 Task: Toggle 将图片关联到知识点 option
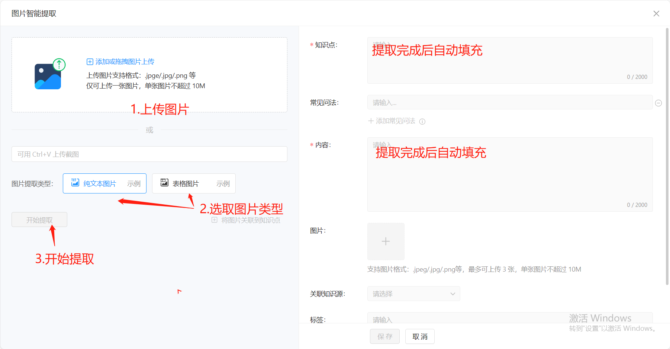pyautogui.click(x=246, y=220)
